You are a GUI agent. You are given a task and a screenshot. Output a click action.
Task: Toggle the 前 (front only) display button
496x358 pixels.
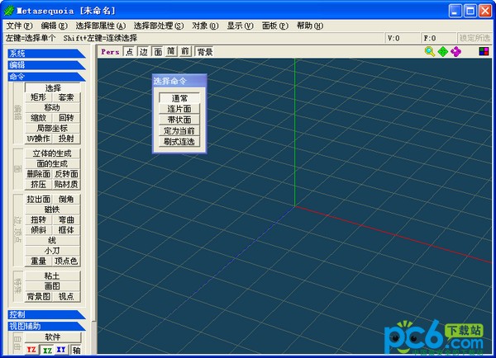coord(185,51)
